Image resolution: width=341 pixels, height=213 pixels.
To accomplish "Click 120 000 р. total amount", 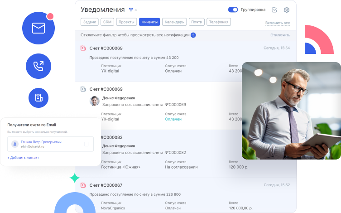I will click(238, 167).
